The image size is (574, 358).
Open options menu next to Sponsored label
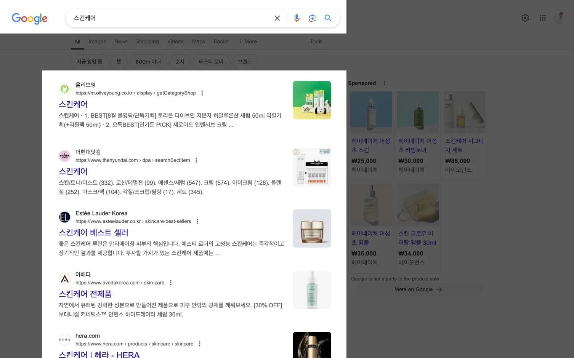pos(384,83)
